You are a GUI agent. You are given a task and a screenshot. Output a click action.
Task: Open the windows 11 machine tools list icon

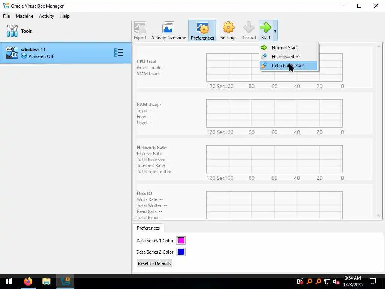119,53
